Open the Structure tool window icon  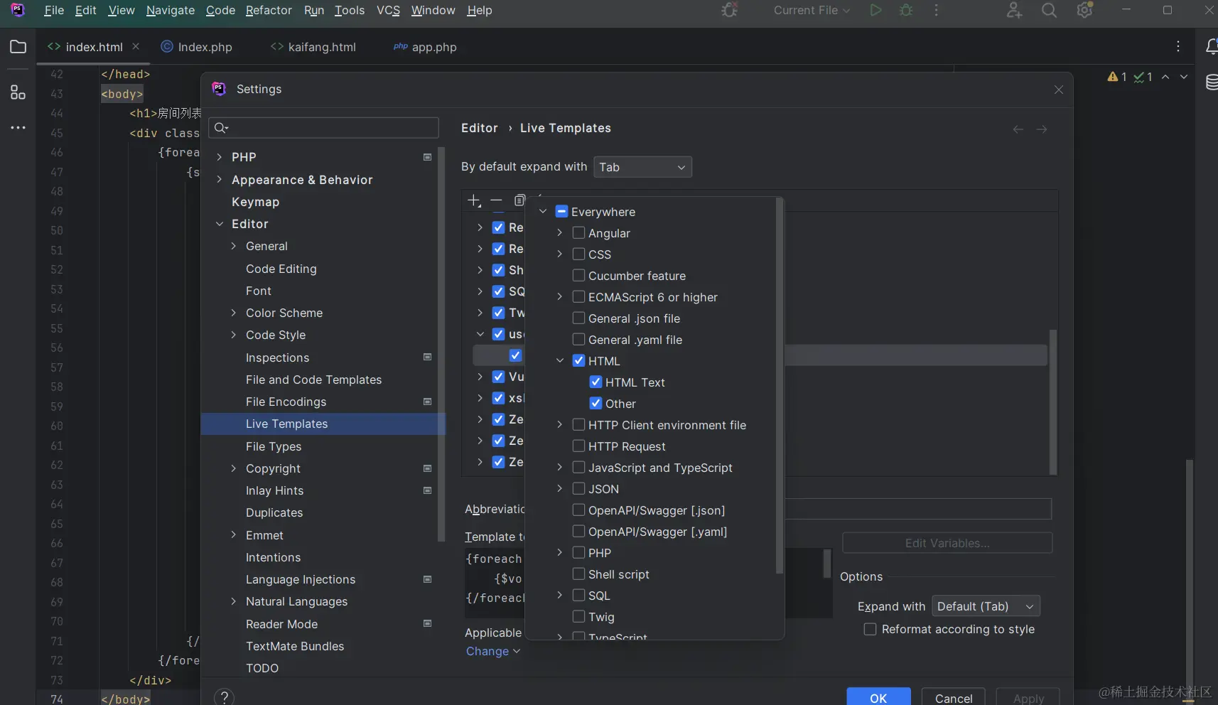[18, 92]
